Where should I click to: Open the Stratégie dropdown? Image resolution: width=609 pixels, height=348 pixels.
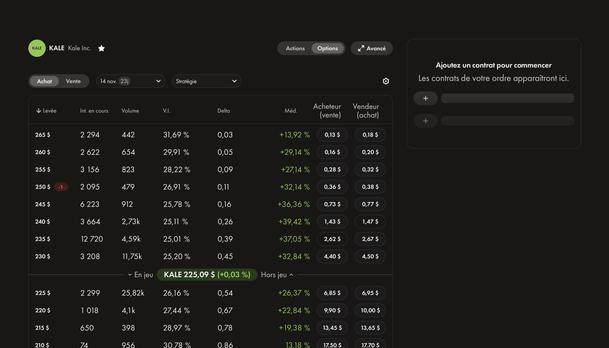(206, 81)
